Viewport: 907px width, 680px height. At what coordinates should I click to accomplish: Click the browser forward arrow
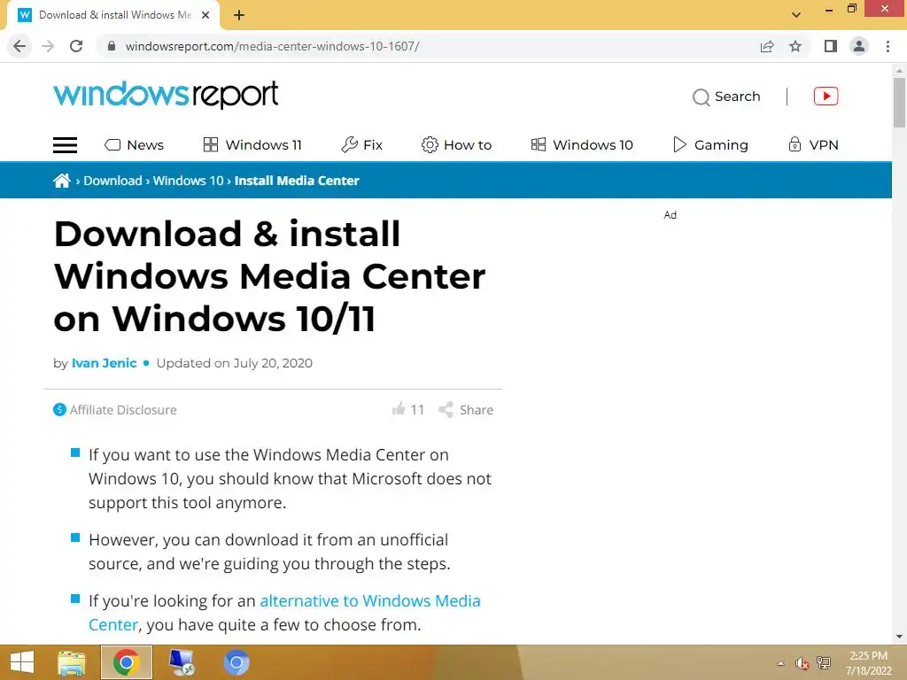point(48,46)
